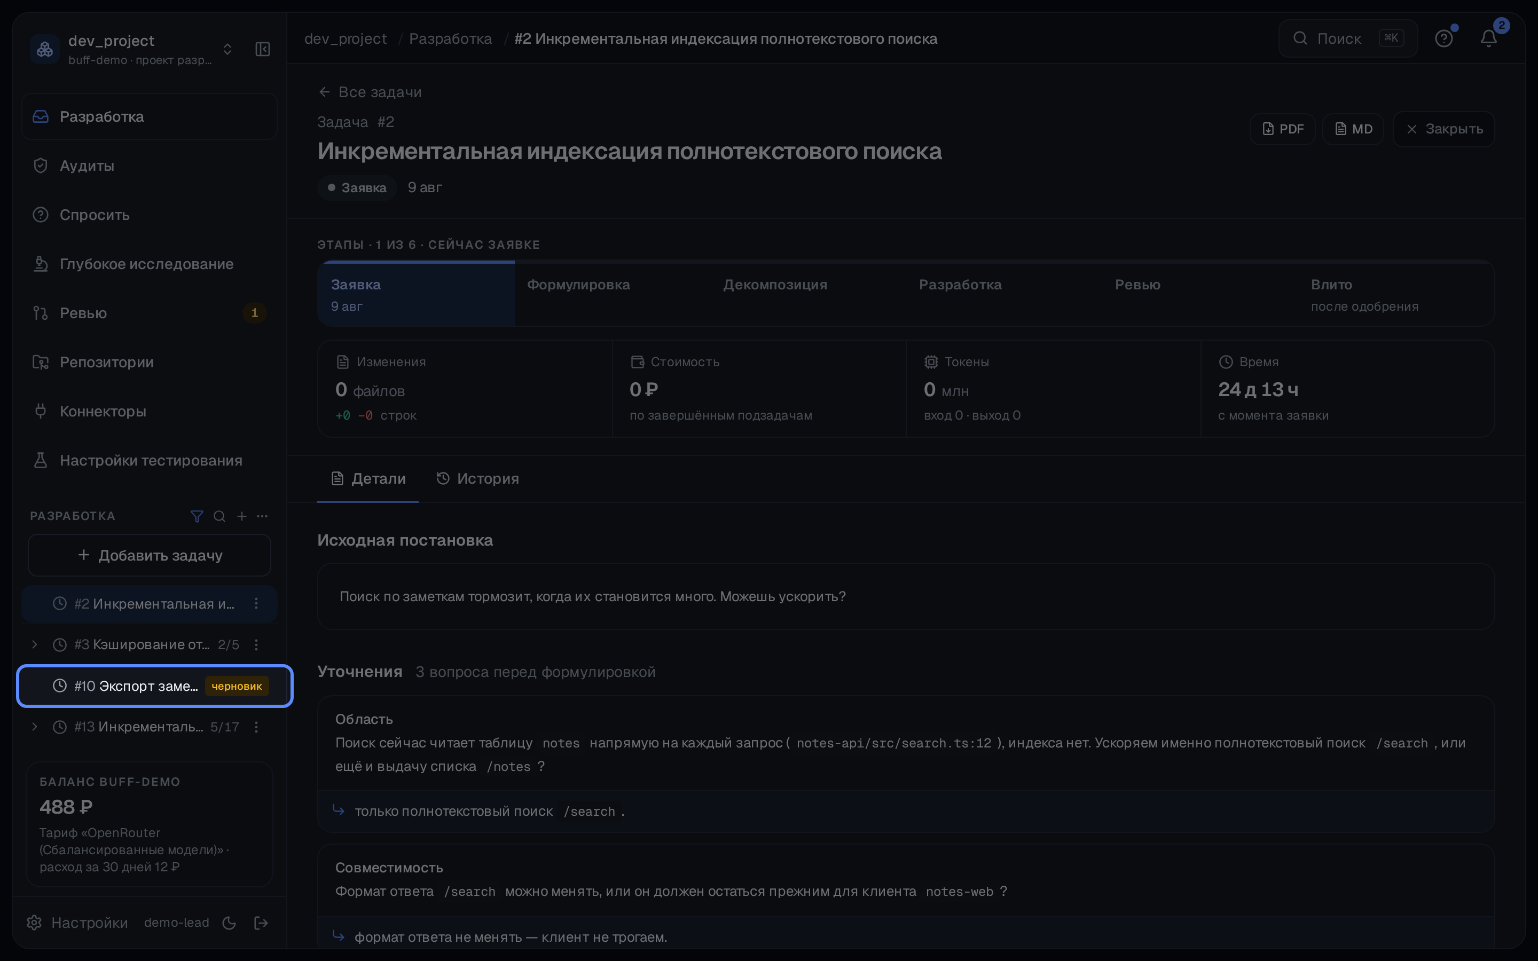Screen dimensions: 1538x961
Task: Export the task as PDF
Action: (1283, 129)
